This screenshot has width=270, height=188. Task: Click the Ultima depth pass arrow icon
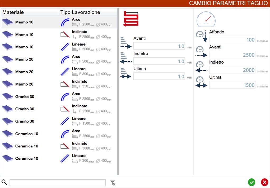[126, 73]
